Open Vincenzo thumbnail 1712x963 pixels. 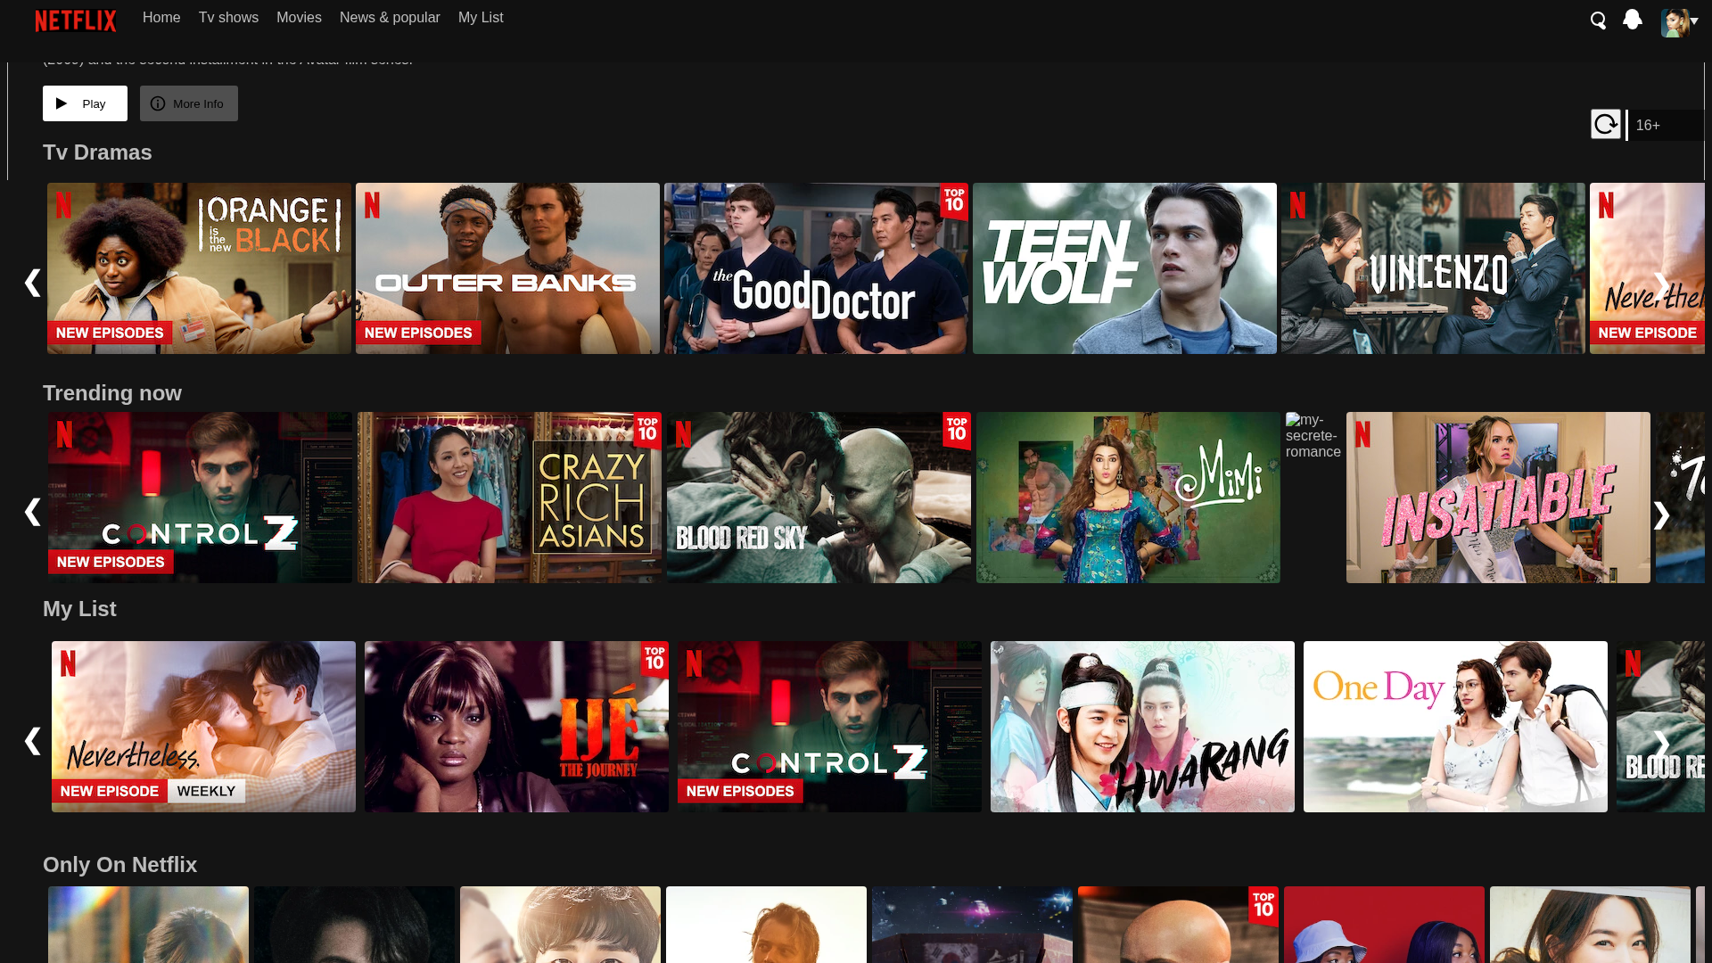1433,268
